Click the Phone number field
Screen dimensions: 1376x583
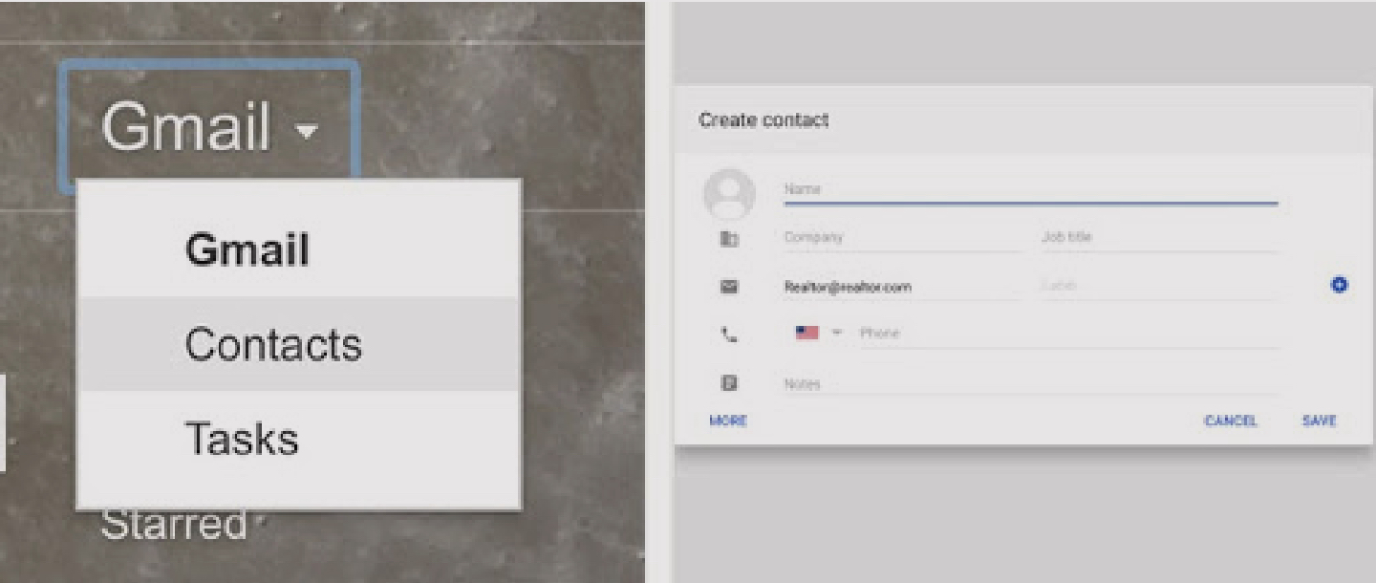click(1068, 334)
